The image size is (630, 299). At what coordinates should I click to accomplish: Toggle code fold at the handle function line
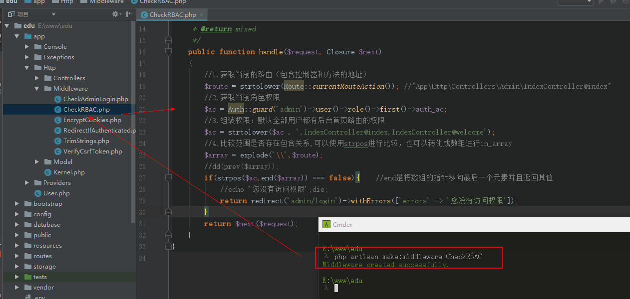click(x=169, y=52)
